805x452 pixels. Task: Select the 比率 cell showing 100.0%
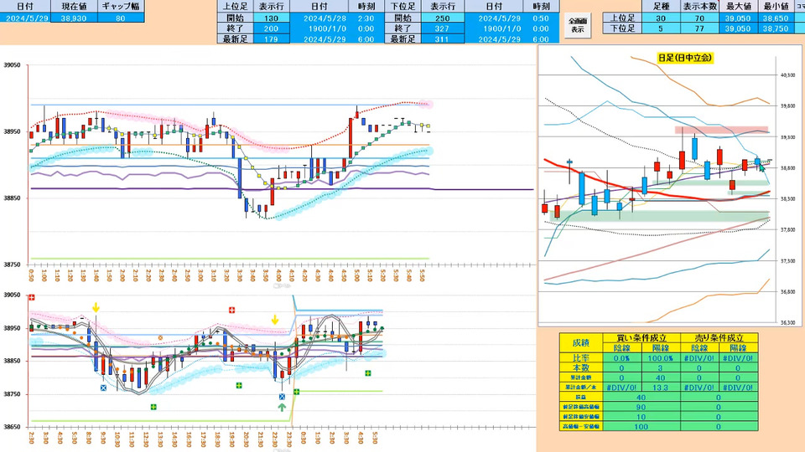coord(660,358)
